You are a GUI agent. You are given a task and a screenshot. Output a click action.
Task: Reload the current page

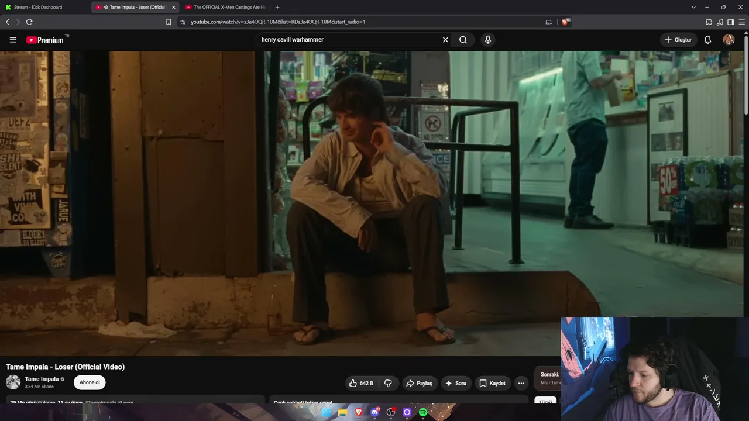point(29,22)
